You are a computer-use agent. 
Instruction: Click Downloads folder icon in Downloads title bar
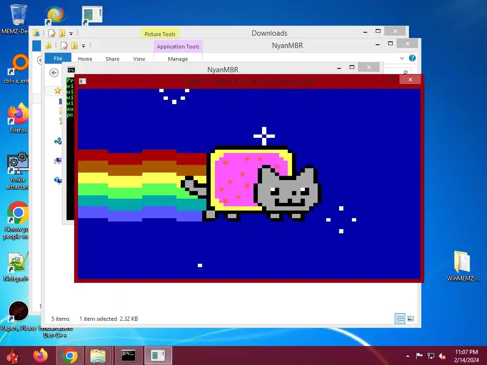coord(36,33)
